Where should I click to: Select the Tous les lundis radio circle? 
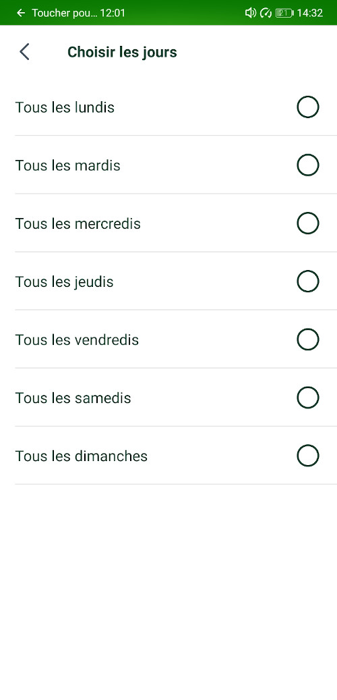[x=308, y=107]
